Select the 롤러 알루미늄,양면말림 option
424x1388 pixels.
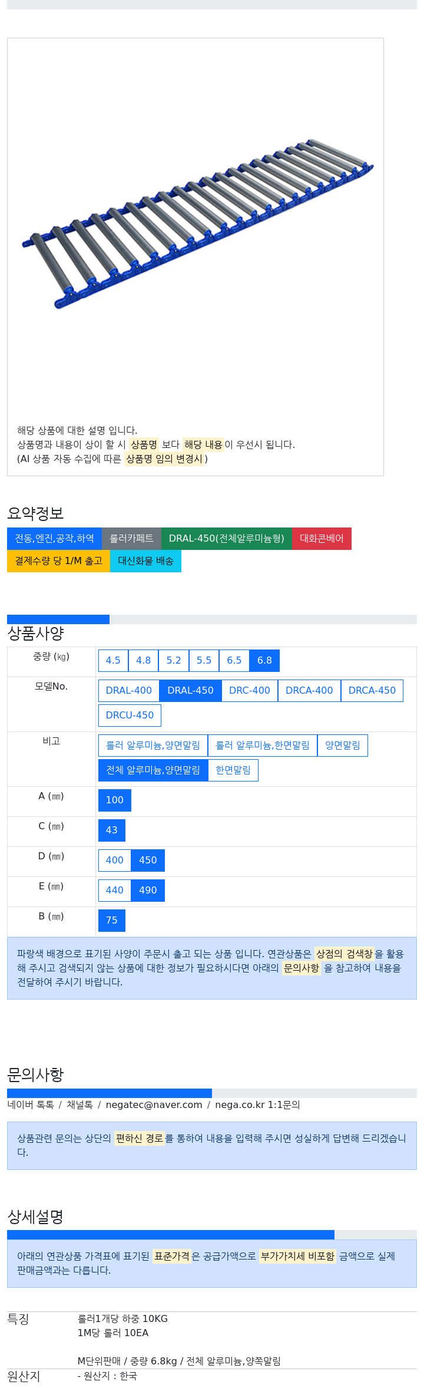click(x=153, y=746)
